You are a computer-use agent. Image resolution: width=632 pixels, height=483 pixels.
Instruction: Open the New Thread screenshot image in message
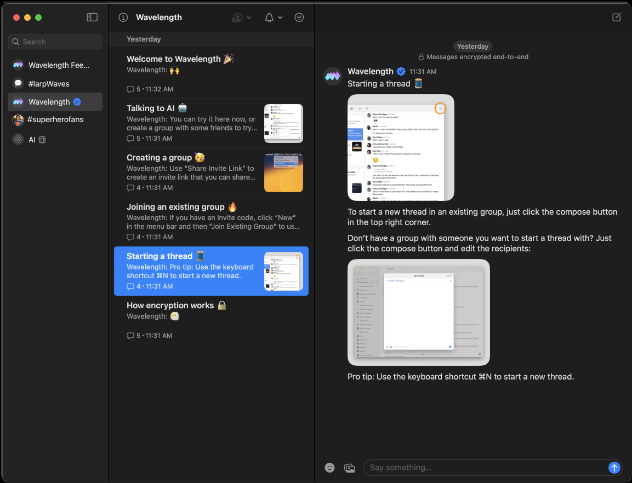tap(418, 313)
